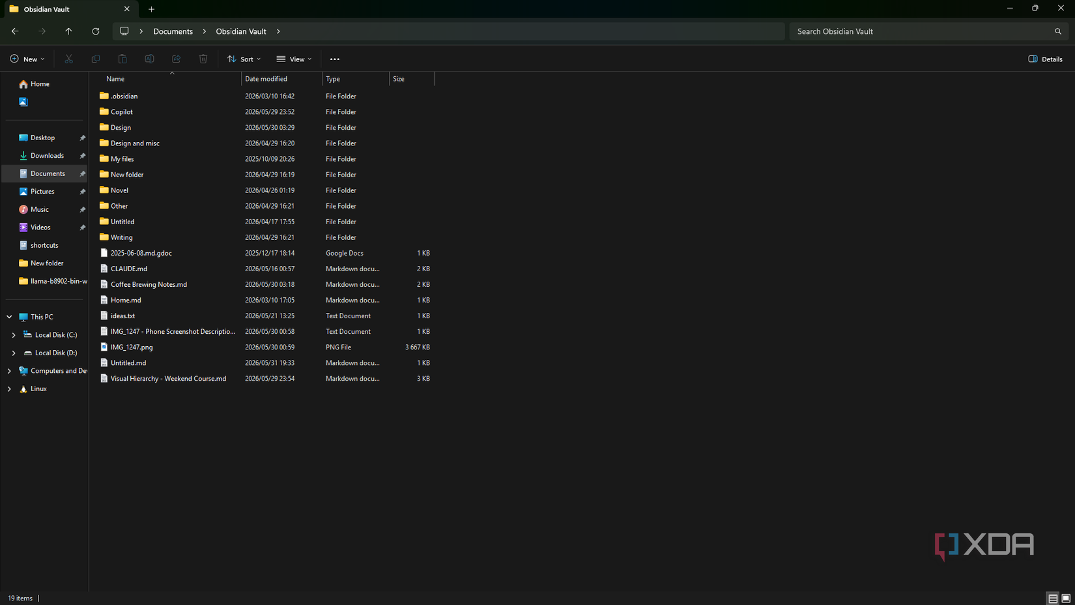This screenshot has height=605, width=1075.
Task: Unpin Desktop using its pin icon
Action: pos(83,138)
